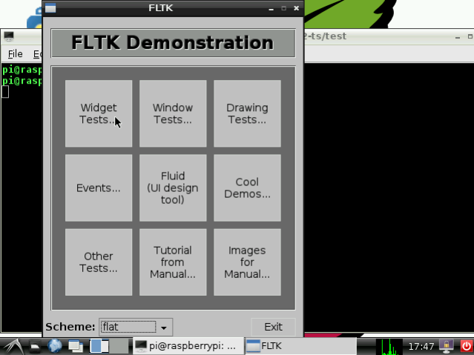
Task: Launch web browser globe icon
Action: (x=55, y=346)
